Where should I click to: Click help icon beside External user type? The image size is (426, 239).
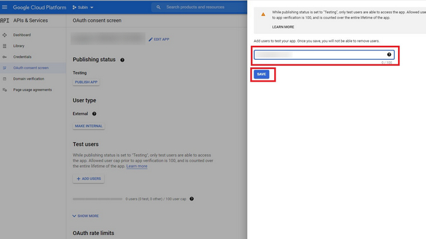pyautogui.click(x=95, y=114)
